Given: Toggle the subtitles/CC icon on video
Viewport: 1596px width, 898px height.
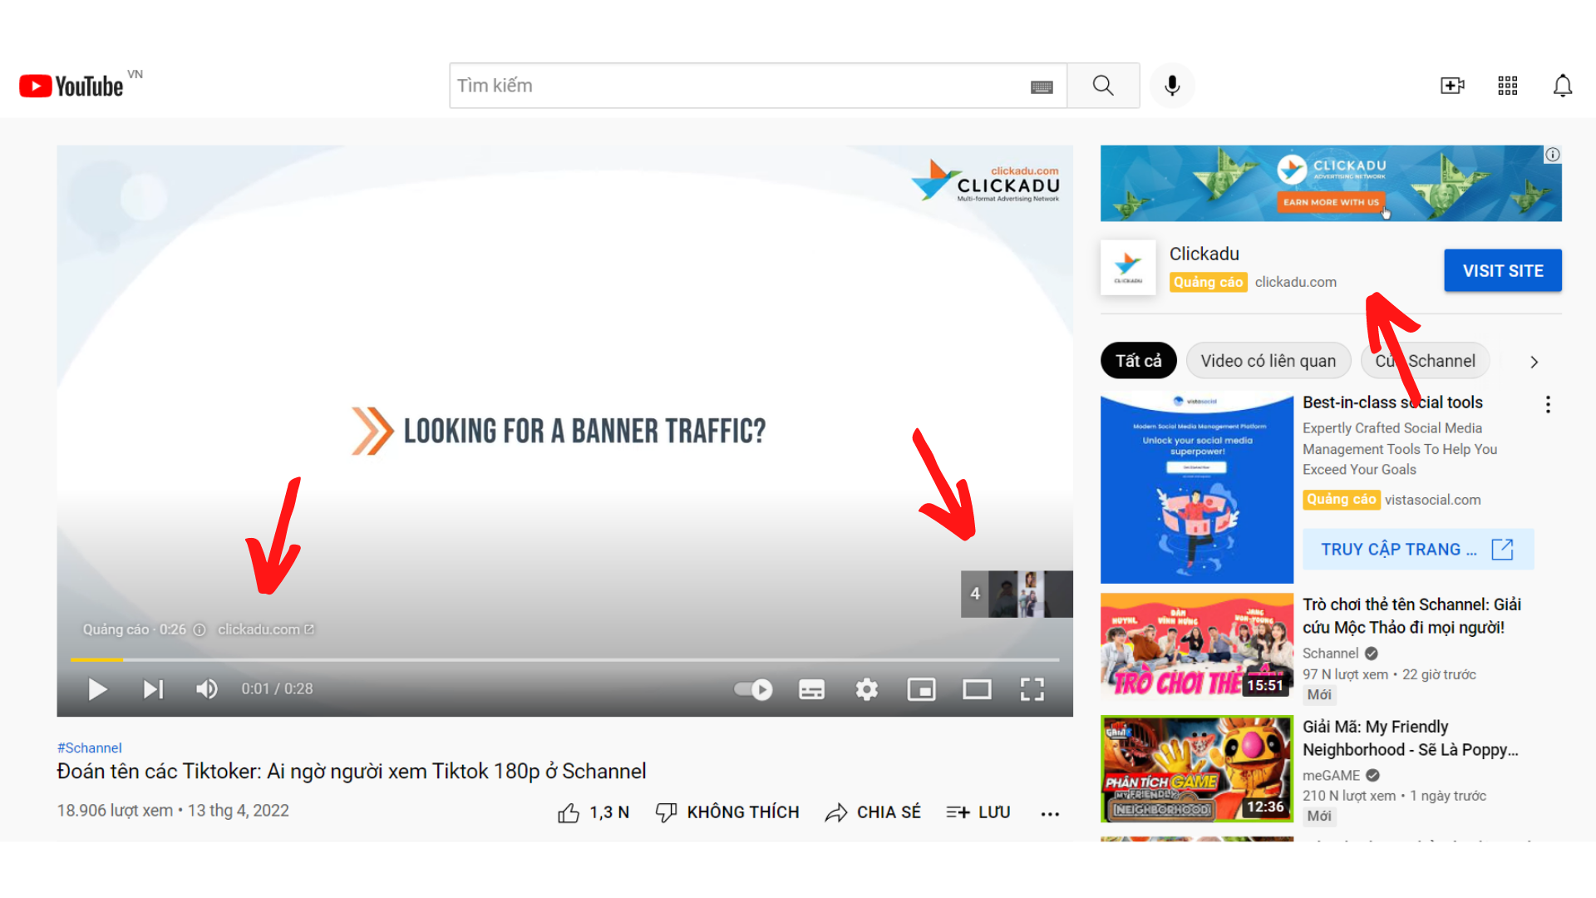Looking at the screenshot, I should point(811,689).
